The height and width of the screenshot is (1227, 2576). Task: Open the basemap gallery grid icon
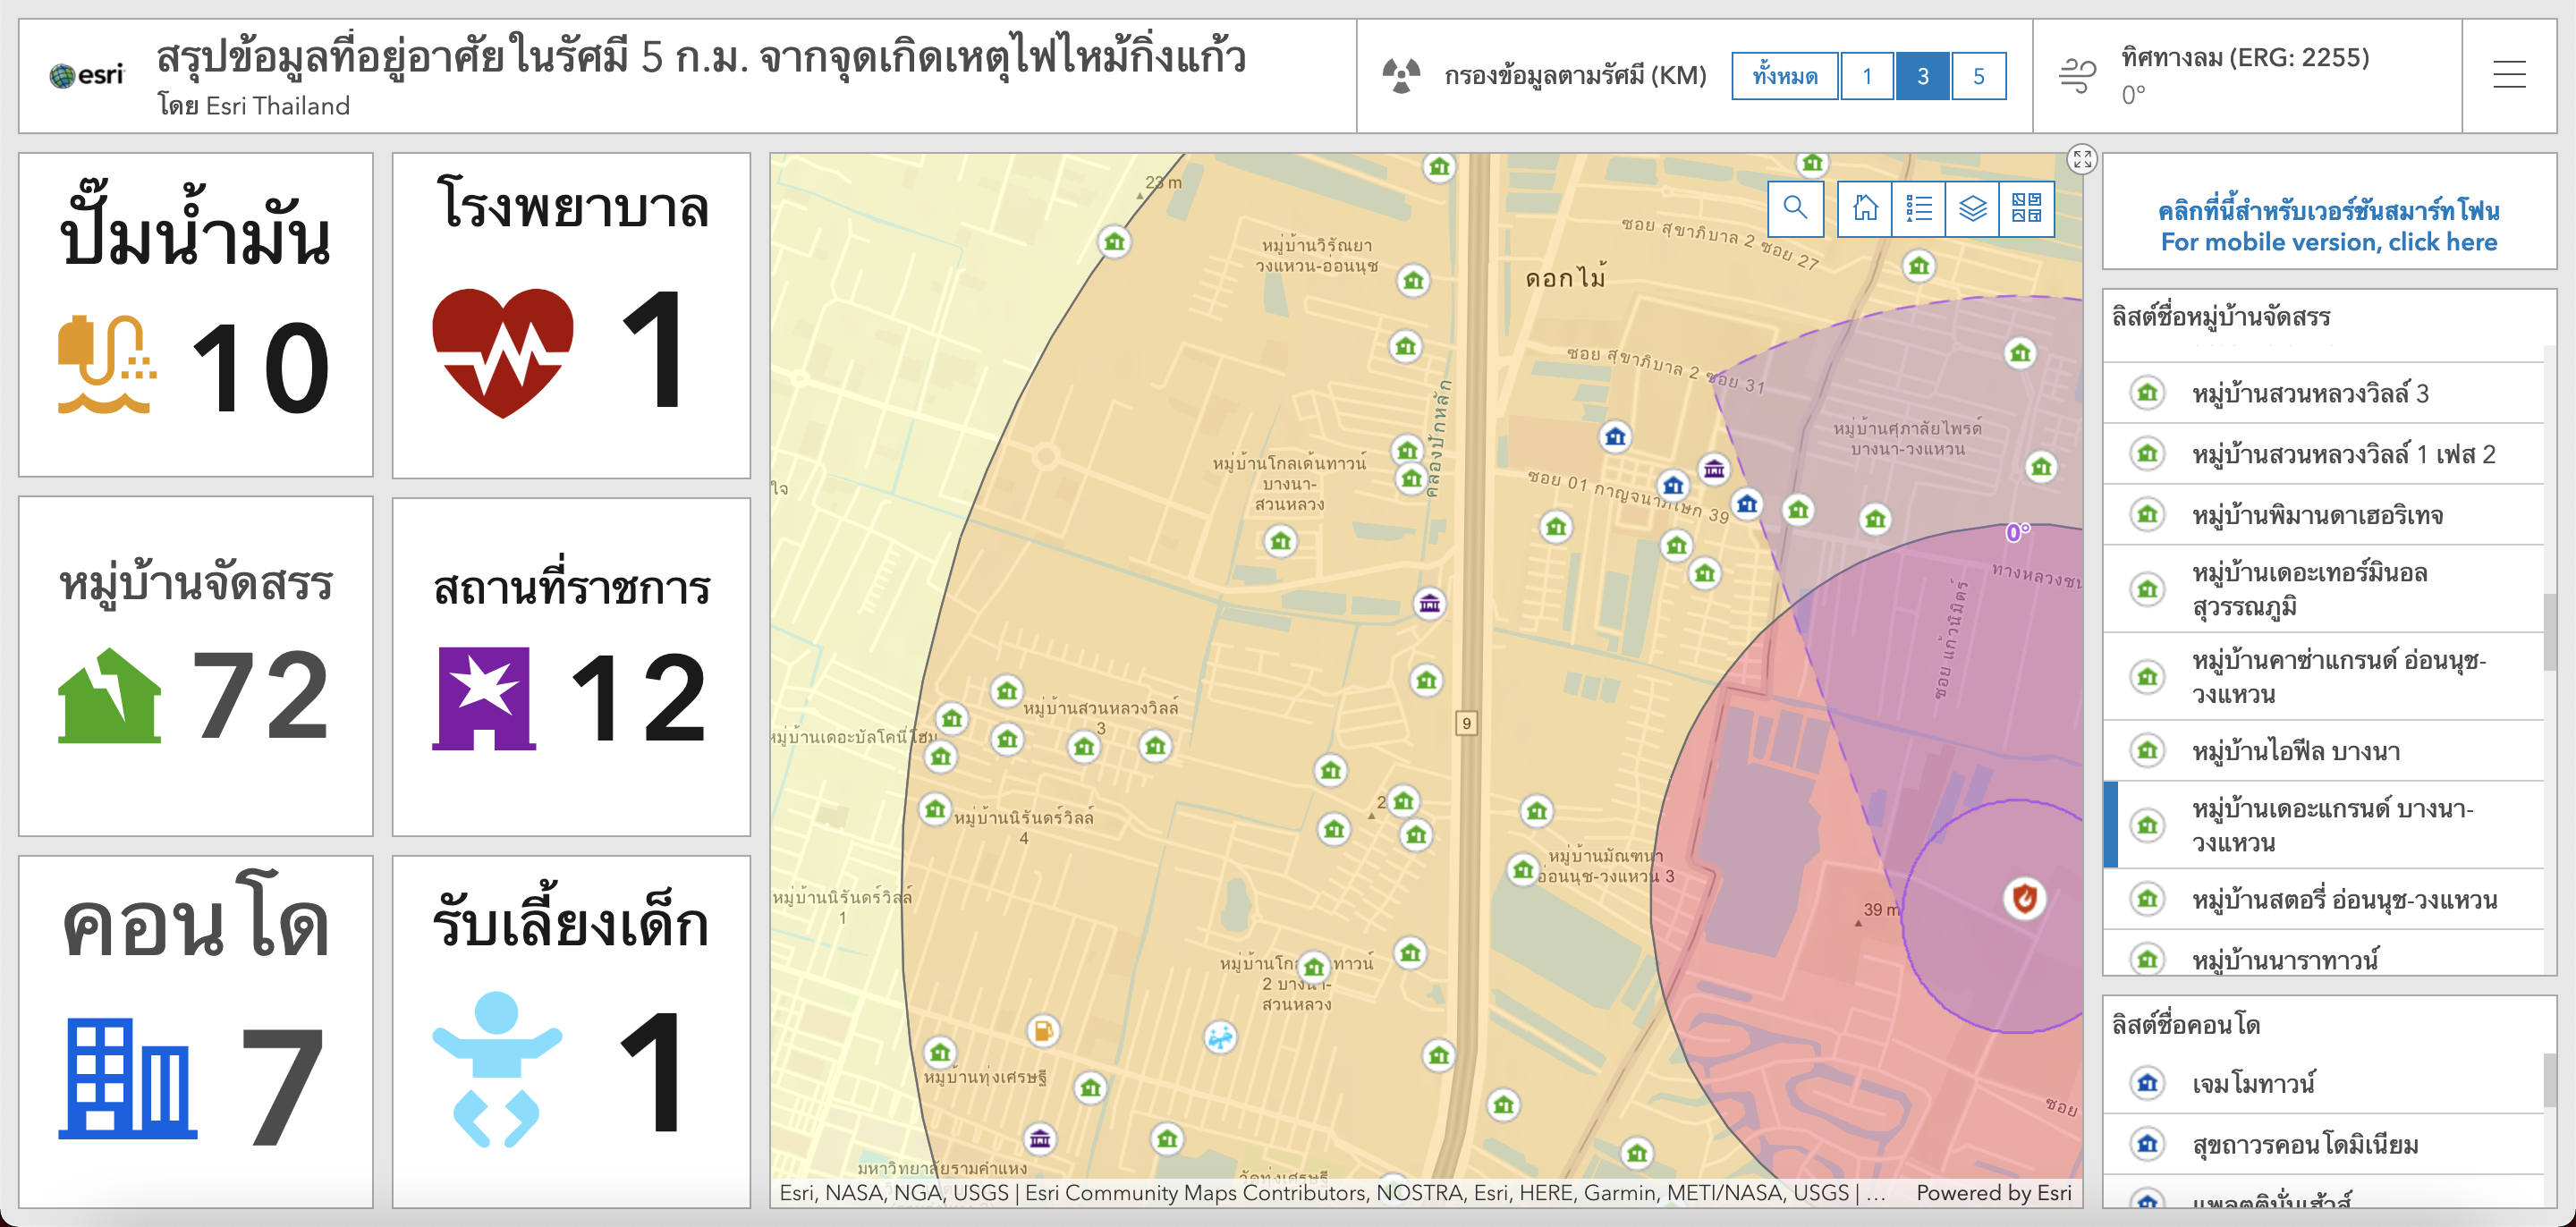[x=2026, y=208]
